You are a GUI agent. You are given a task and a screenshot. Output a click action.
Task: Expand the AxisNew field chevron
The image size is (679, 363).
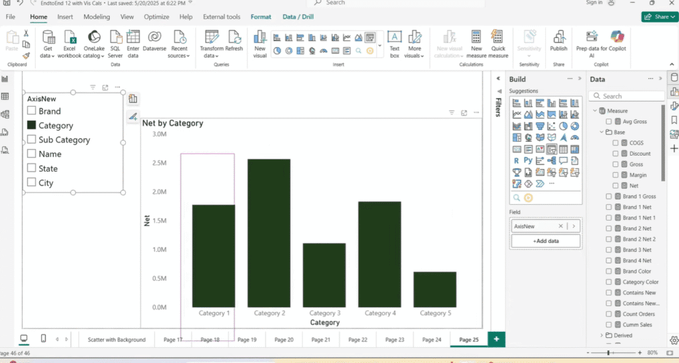(x=574, y=227)
